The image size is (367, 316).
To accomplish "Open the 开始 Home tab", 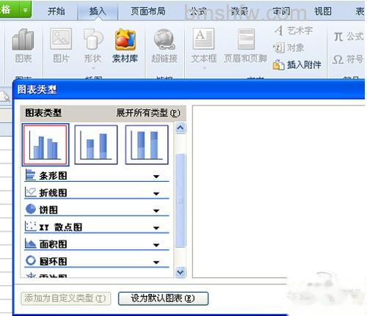I will point(57,11).
